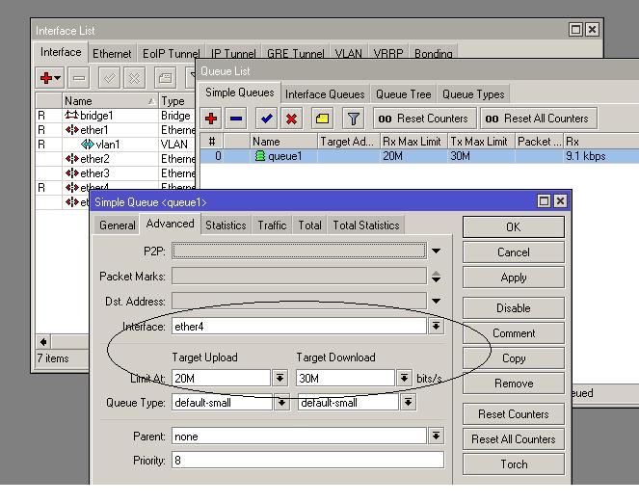Enable the queue using the blue checkmark icon
The height and width of the screenshot is (503, 639).
[x=267, y=119]
